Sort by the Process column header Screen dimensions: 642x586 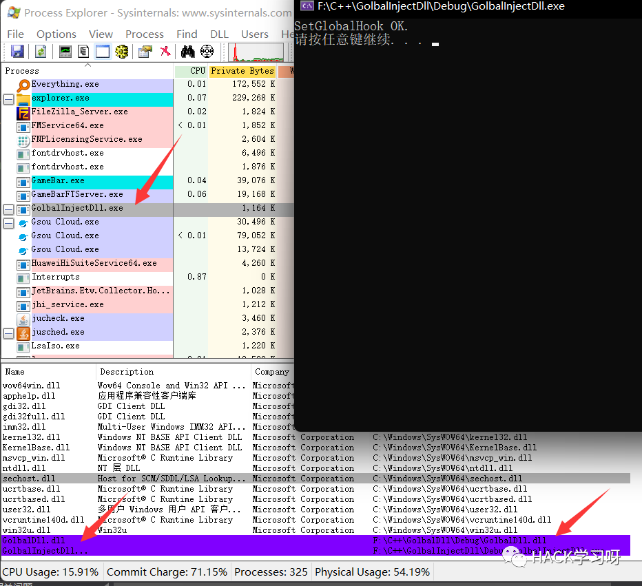tap(87, 71)
